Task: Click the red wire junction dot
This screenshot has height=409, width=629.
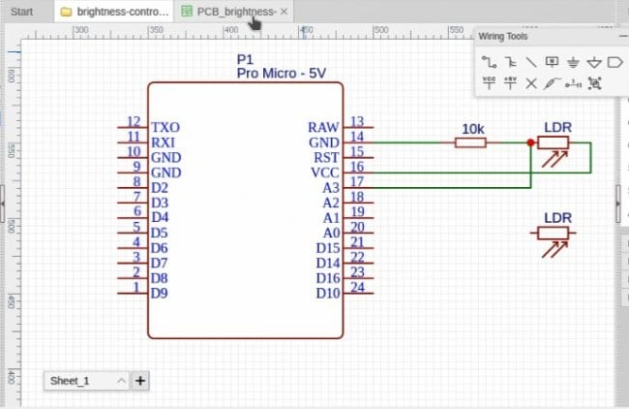Action: pyautogui.click(x=530, y=142)
